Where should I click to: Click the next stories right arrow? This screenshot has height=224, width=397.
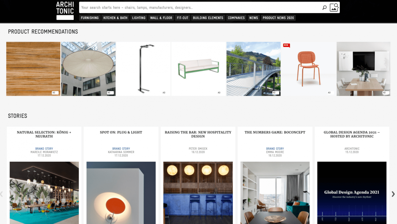coord(393,194)
